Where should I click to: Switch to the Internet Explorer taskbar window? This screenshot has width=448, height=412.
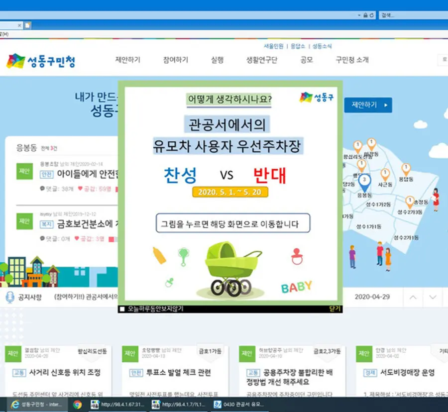(36, 405)
